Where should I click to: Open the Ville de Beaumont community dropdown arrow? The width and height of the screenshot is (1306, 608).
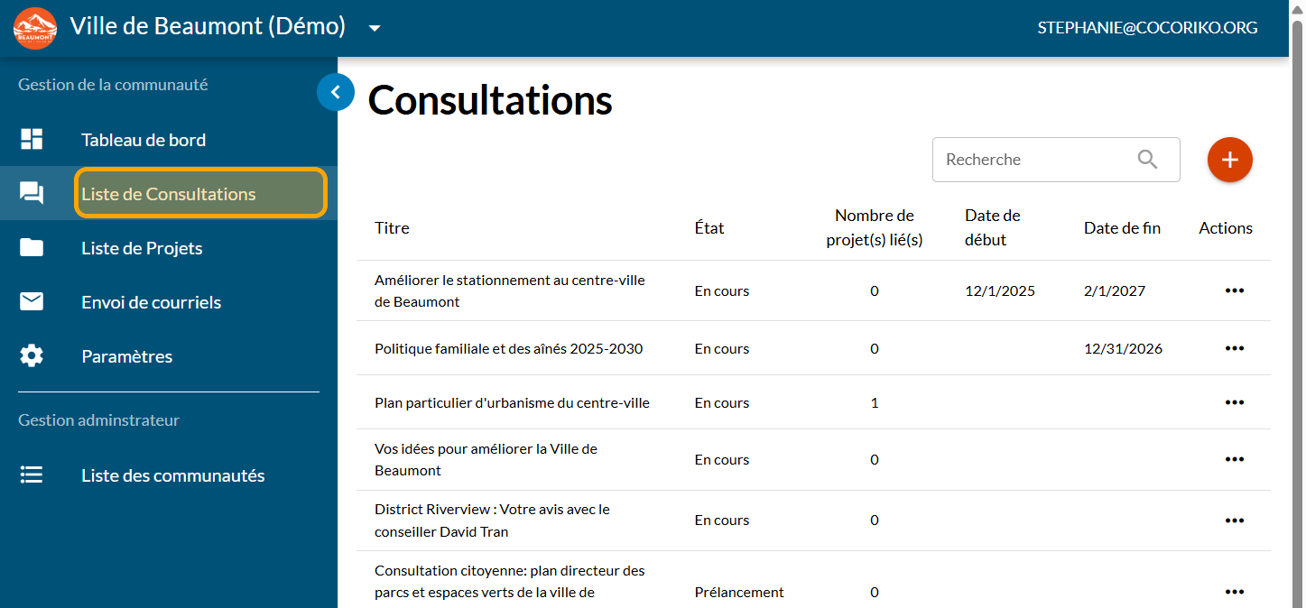(x=375, y=28)
